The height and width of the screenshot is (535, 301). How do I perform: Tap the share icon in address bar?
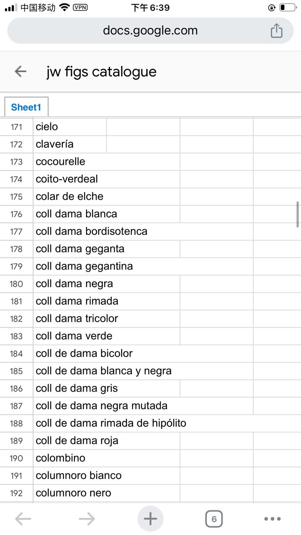(276, 31)
